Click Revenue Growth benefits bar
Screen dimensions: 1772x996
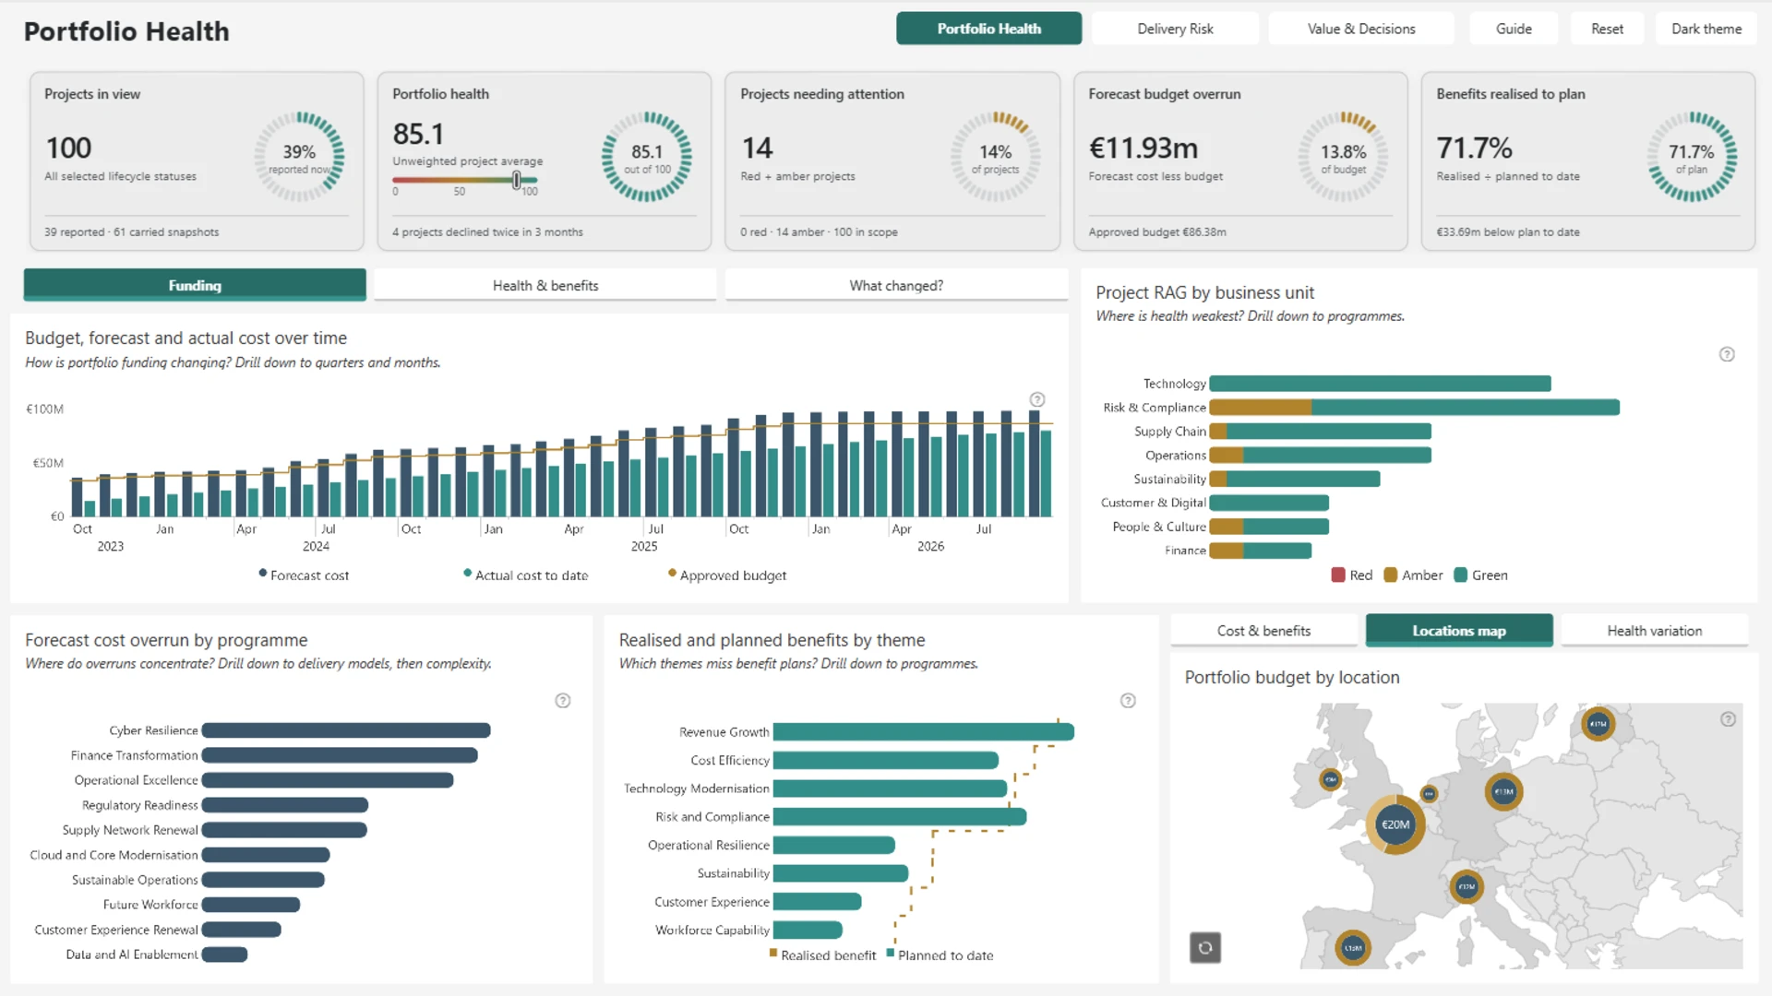tap(924, 732)
